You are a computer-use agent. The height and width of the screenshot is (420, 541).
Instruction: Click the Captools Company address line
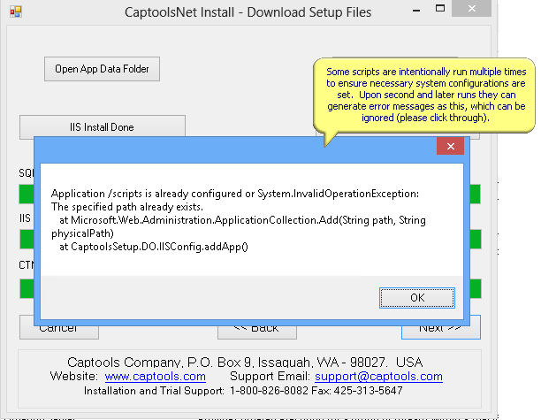click(x=245, y=362)
